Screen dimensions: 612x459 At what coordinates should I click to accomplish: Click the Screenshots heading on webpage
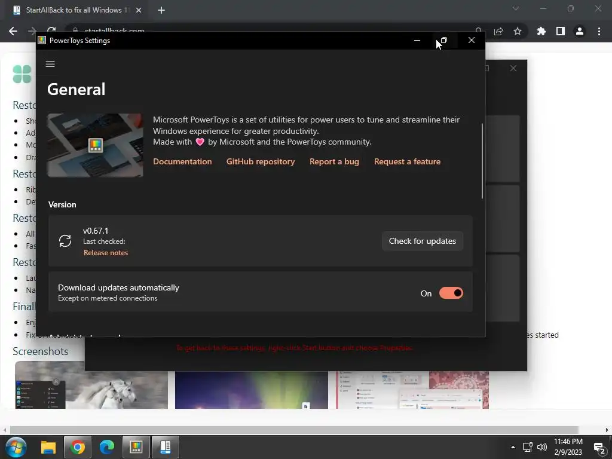(40, 351)
